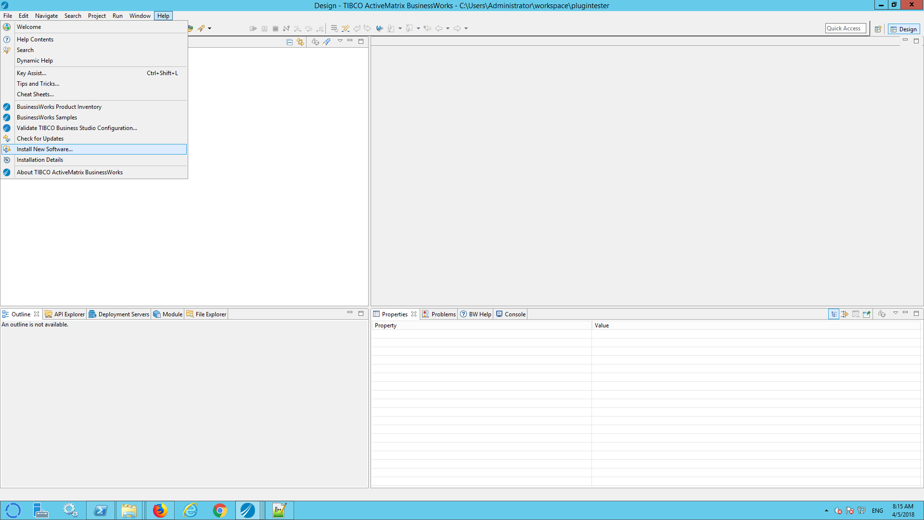This screenshot has height=520, width=924.
Task: Open the Project menu in menu bar
Action: pos(97,16)
